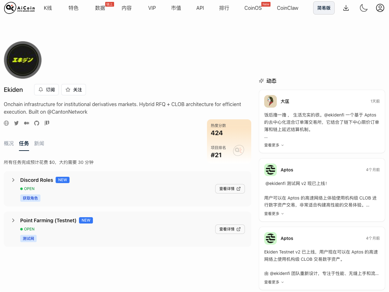
Task: Click the 动态 section heading
Action: click(x=271, y=81)
